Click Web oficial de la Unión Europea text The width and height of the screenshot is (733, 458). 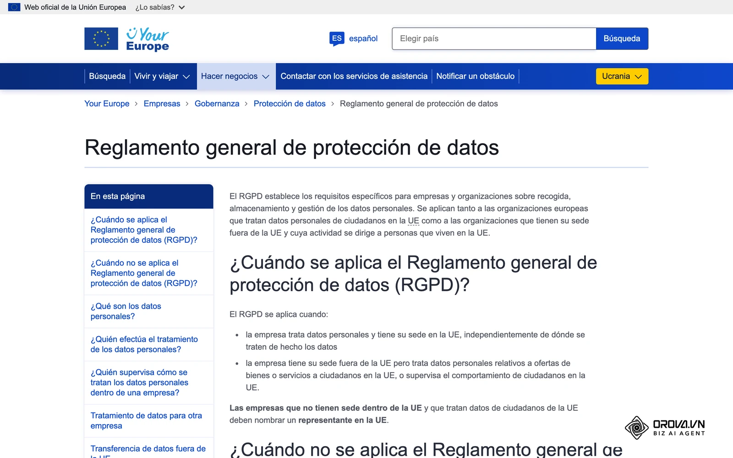[x=75, y=7]
